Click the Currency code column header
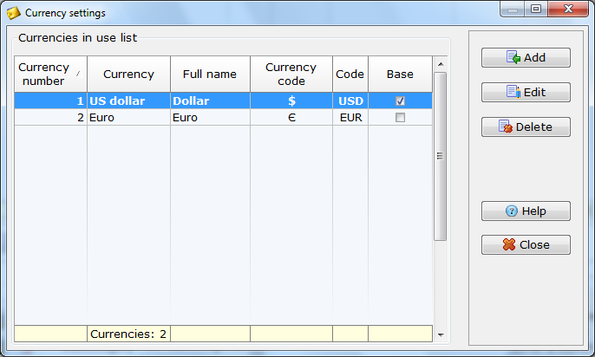Screen dimensions: 595x357 pyautogui.click(x=291, y=75)
